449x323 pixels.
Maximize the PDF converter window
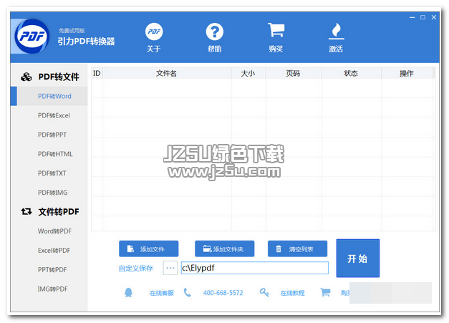point(423,17)
